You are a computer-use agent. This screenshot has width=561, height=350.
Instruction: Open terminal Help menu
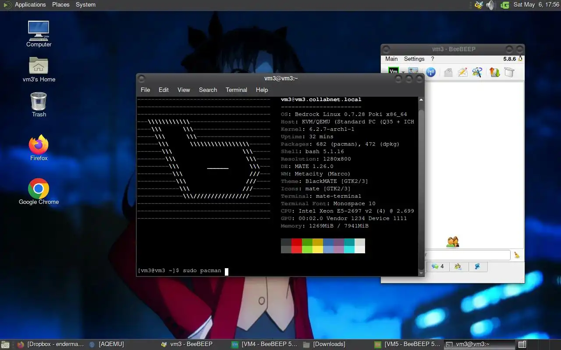pos(262,90)
